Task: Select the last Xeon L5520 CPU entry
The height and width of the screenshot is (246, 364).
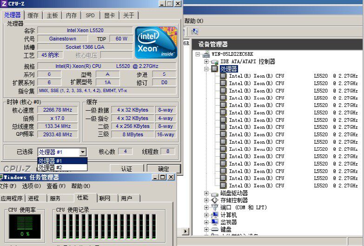Action: [289, 186]
